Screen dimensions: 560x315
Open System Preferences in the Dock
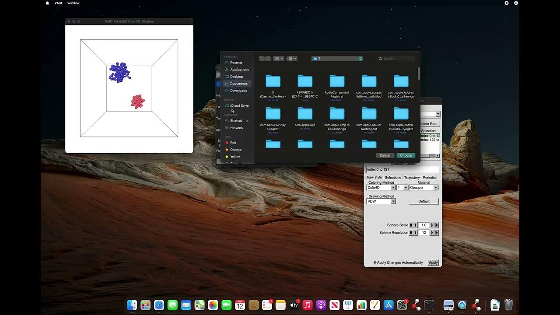(402, 305)
